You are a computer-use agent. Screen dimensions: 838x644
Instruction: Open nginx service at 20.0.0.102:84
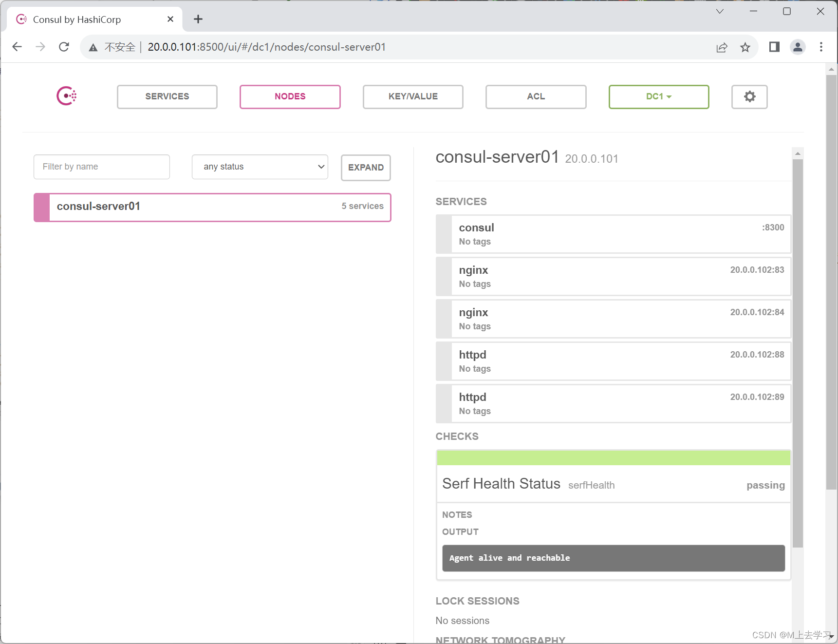613,319
